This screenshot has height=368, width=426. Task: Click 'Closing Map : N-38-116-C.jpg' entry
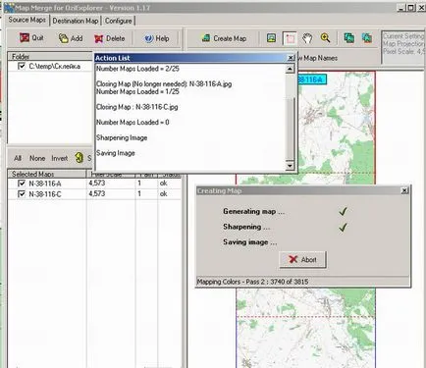137,107
